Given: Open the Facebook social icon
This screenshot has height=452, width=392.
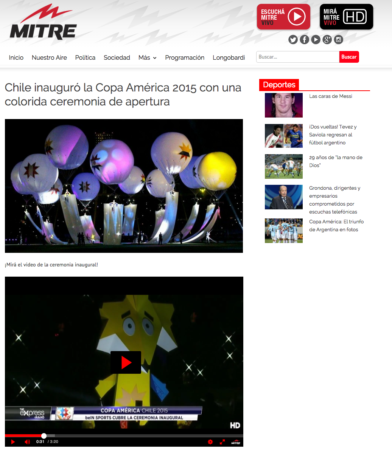Looking at the screenshot, I should 304,39.
